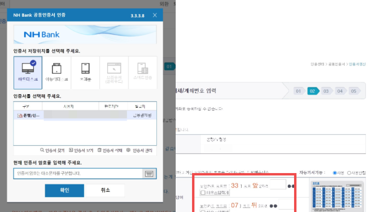
Task: Click the 인증서 찾기 link text
Action: tap(55, 150)
